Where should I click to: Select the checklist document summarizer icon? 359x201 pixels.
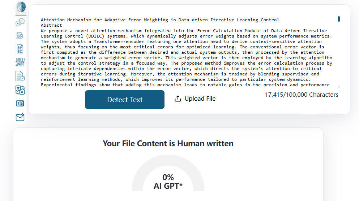click(x=20, y=49)
